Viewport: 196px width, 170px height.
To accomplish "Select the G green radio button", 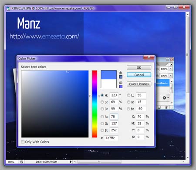I will click(x=102, y=123).
